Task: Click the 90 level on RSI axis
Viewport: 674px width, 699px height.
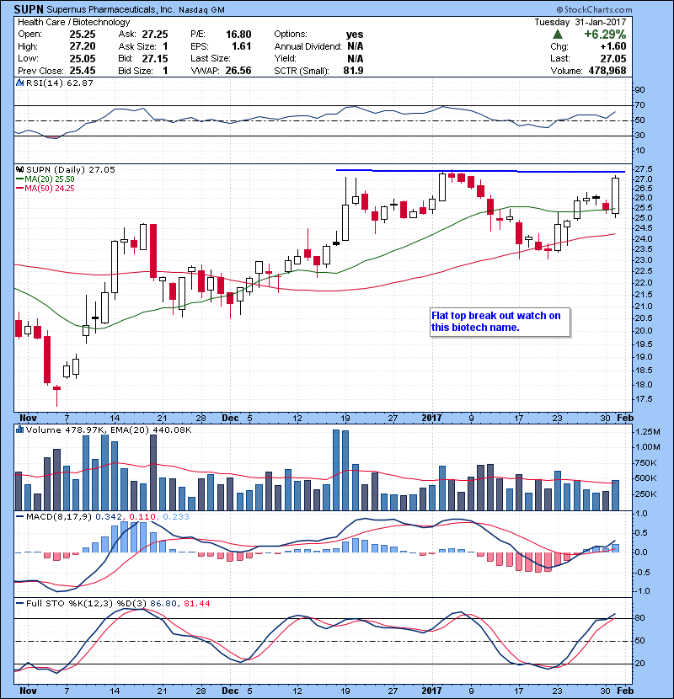Action: 639,90
